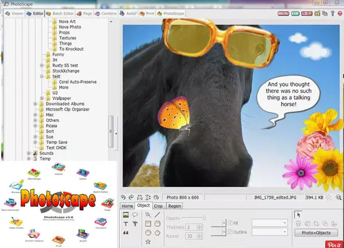
Task: Click the green button next to MENU
Action: (295, 13)
